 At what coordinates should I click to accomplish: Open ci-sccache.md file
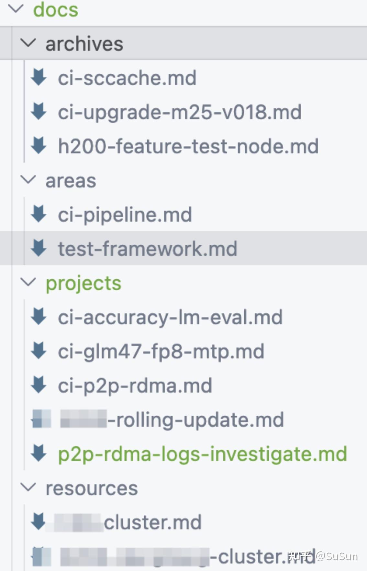tap(127, 78)
